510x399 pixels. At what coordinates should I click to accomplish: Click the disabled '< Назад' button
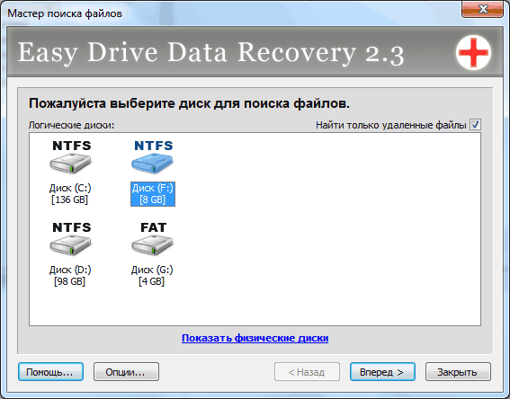[x=307, y=372]
